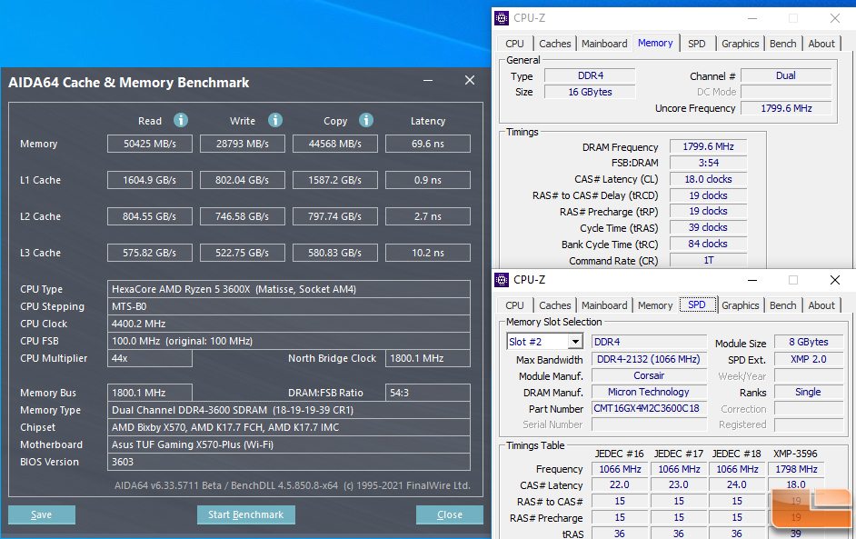Click DRAM:FSB Ratio field 54:3
Image resolution: width=856 pixels, height=539 pixels.
point(428,393)
